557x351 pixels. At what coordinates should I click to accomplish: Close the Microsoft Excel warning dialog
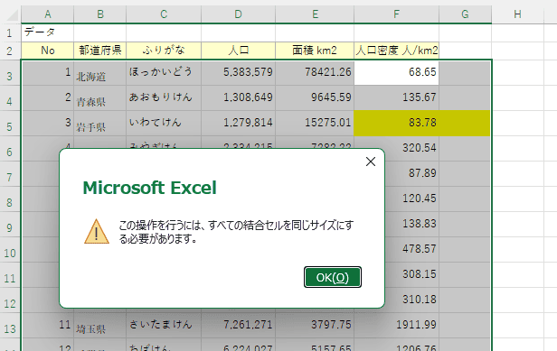click(371, 162)
